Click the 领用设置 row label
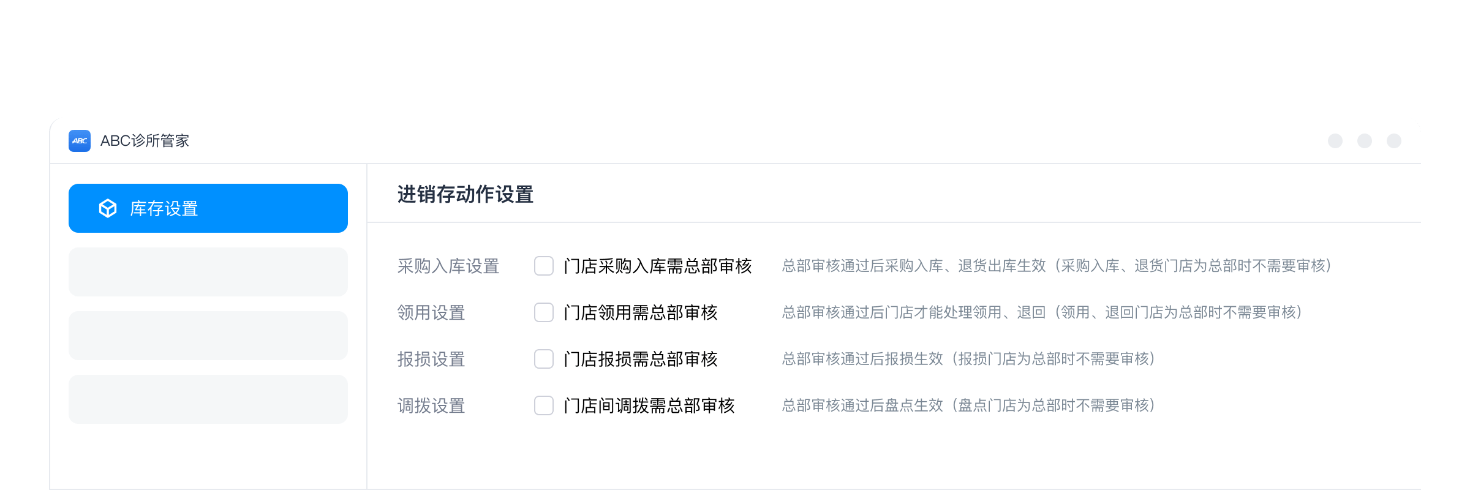 click(x=431, y=312)
